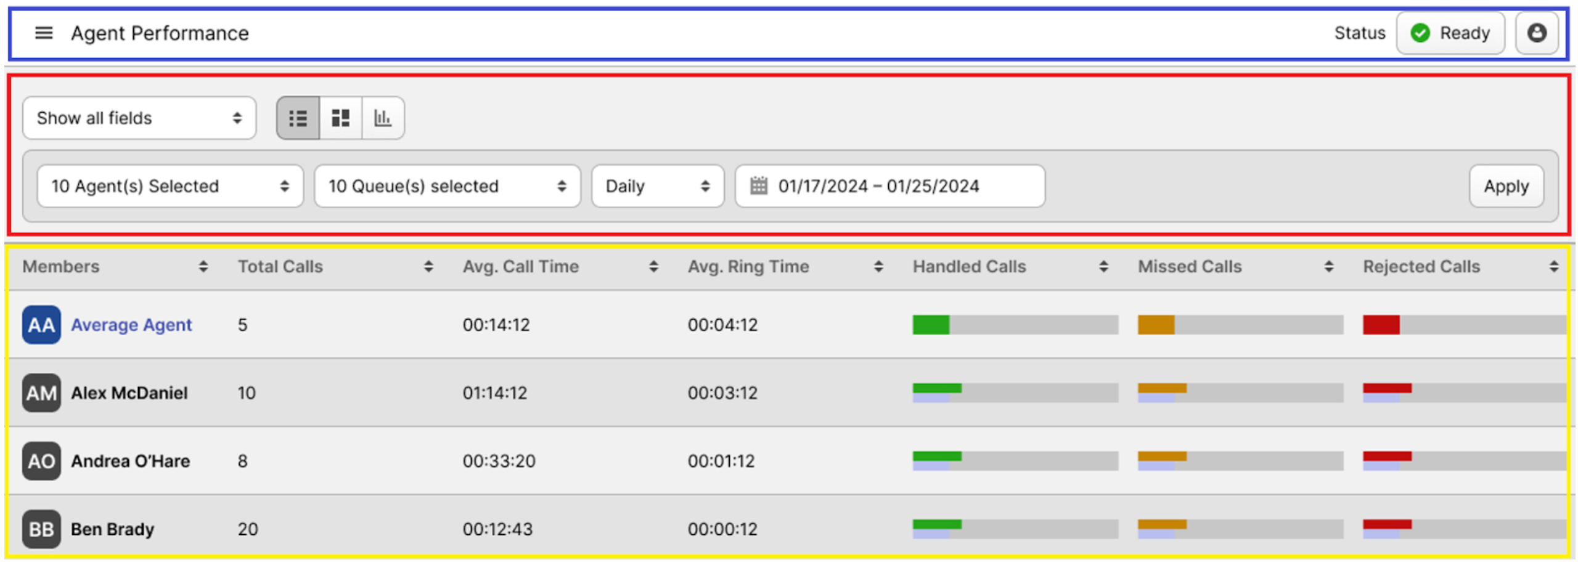Open the Daily interval dropdown
The height and width of the screenshot is (565, 1578).
point(657,185)
